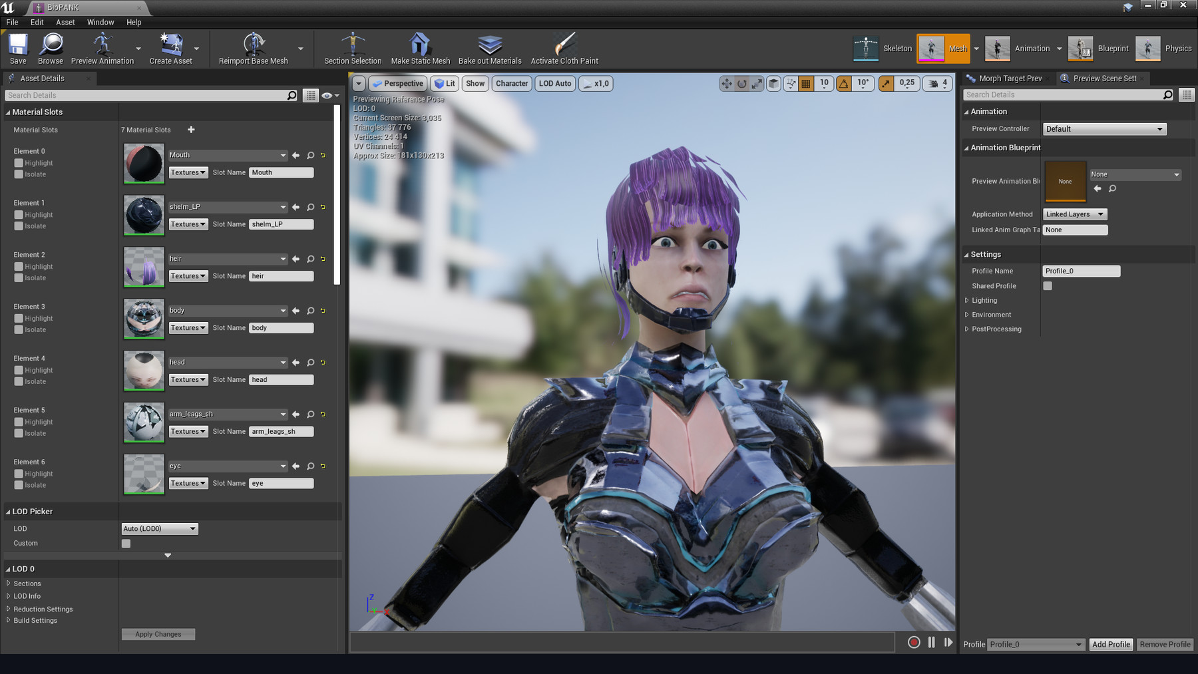Click the head material preview thumbnail
Image resolution: width=1198 pixels, height=674 pixels.
click(144, 370)
